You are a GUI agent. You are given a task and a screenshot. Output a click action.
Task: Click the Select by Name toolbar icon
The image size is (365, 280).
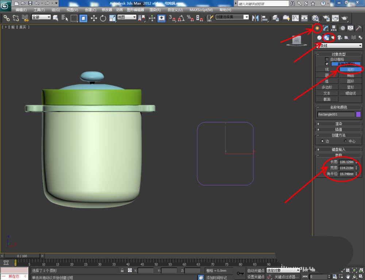tap(65, 18)
